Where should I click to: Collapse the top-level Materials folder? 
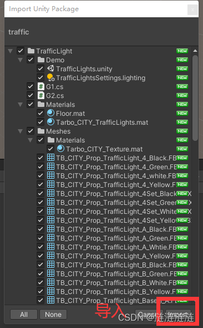coord(20,105)
